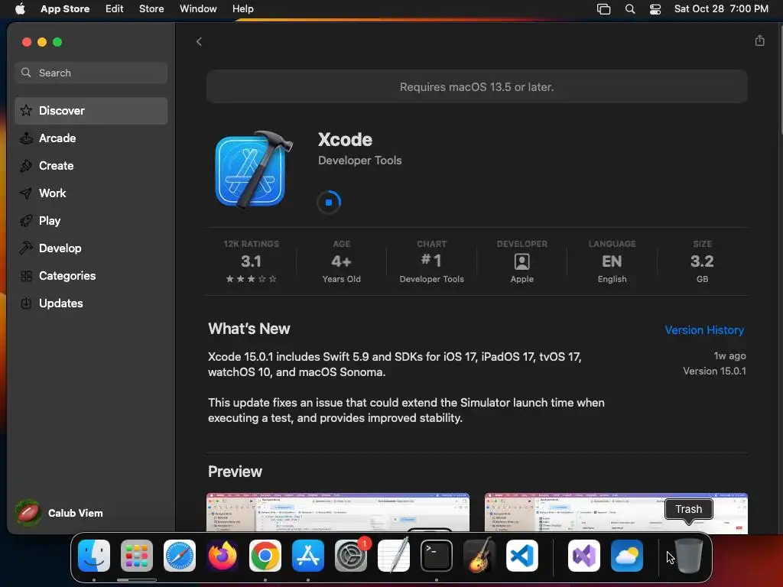Select Develop in the sidebar
This screenshot has width=783, height=587.
click(x=91, y=248)
